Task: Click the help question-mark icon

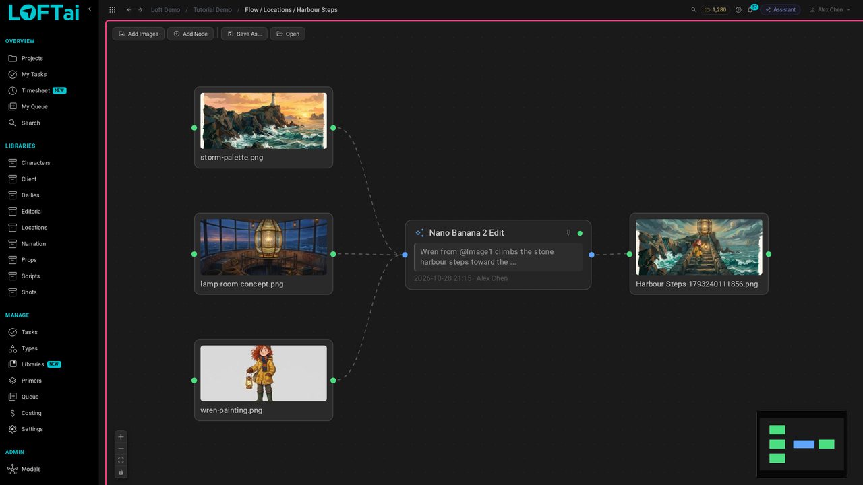Action: (x=738, y=10)
